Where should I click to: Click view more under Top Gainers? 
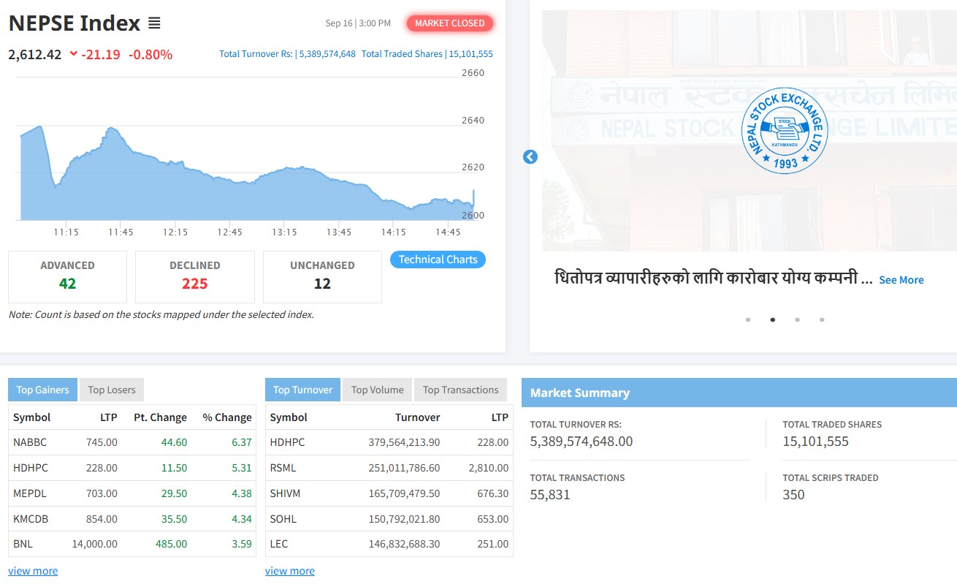click(33, 571)
